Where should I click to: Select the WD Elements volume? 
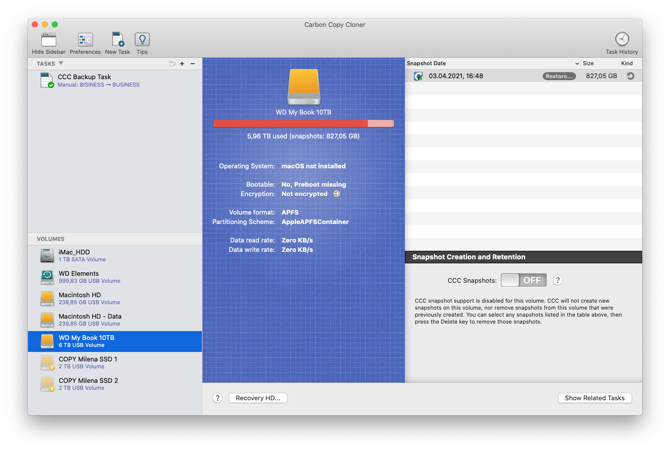(115, 277)
